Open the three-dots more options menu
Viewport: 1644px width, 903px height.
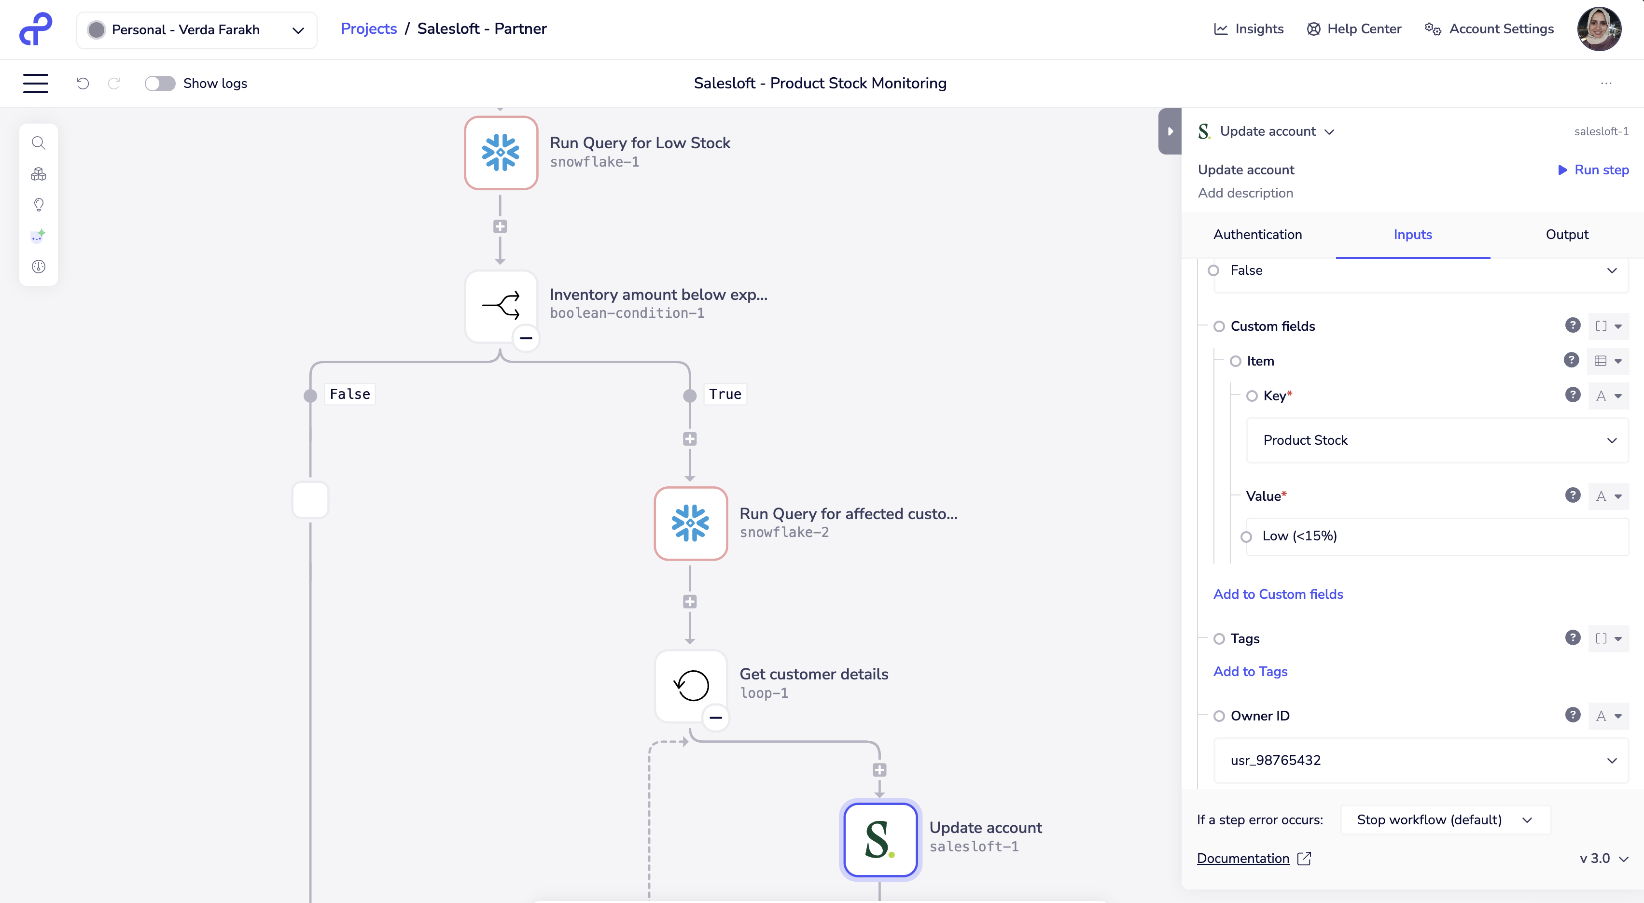tap(1606, 83)
